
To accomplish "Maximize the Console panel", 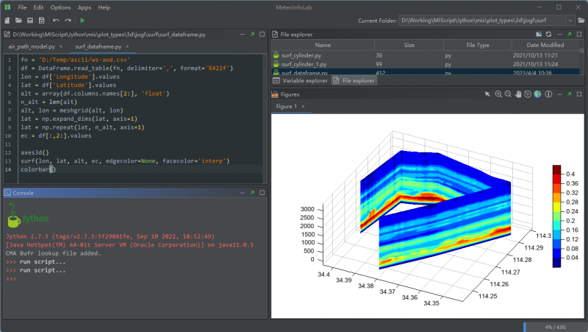I will pos(262,192).
